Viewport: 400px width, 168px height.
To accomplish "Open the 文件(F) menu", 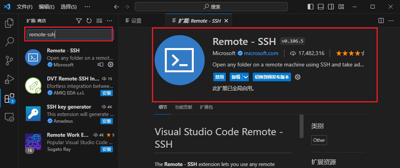I will coord(25,7).
